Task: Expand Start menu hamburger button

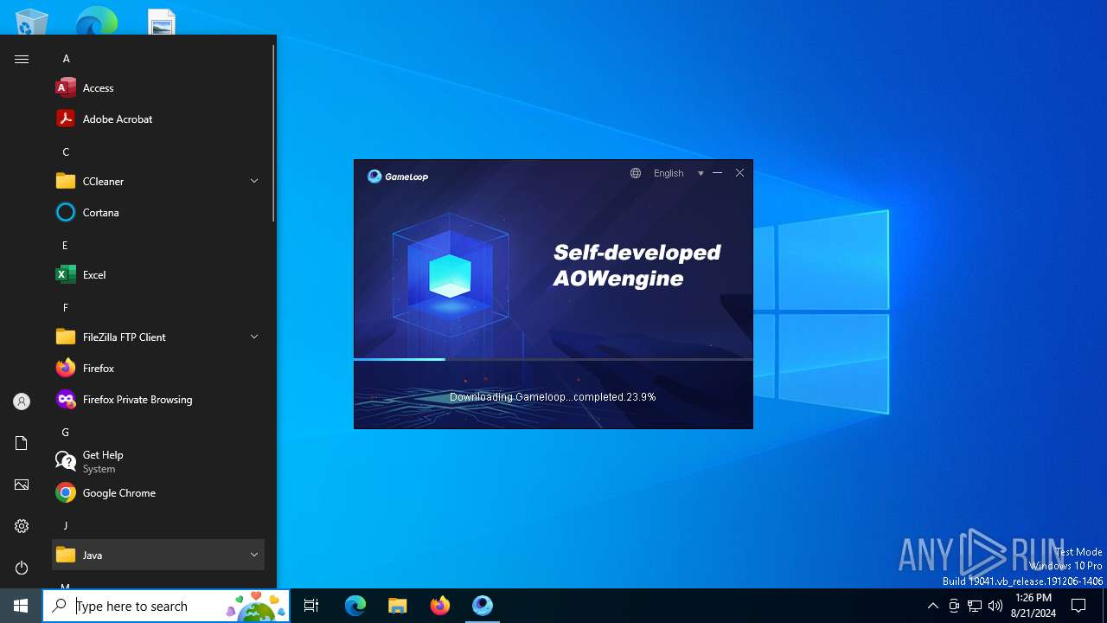Action: click(x=22, y=59)
